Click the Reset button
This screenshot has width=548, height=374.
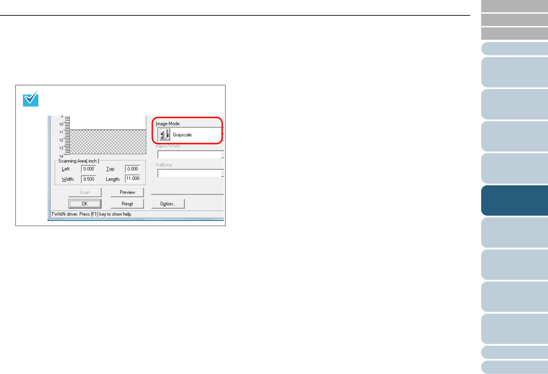127,204
